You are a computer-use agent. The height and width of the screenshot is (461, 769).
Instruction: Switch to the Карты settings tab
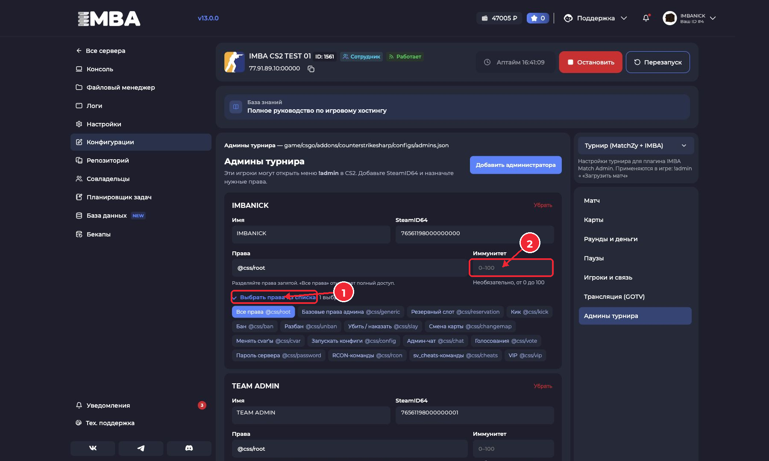635,220
